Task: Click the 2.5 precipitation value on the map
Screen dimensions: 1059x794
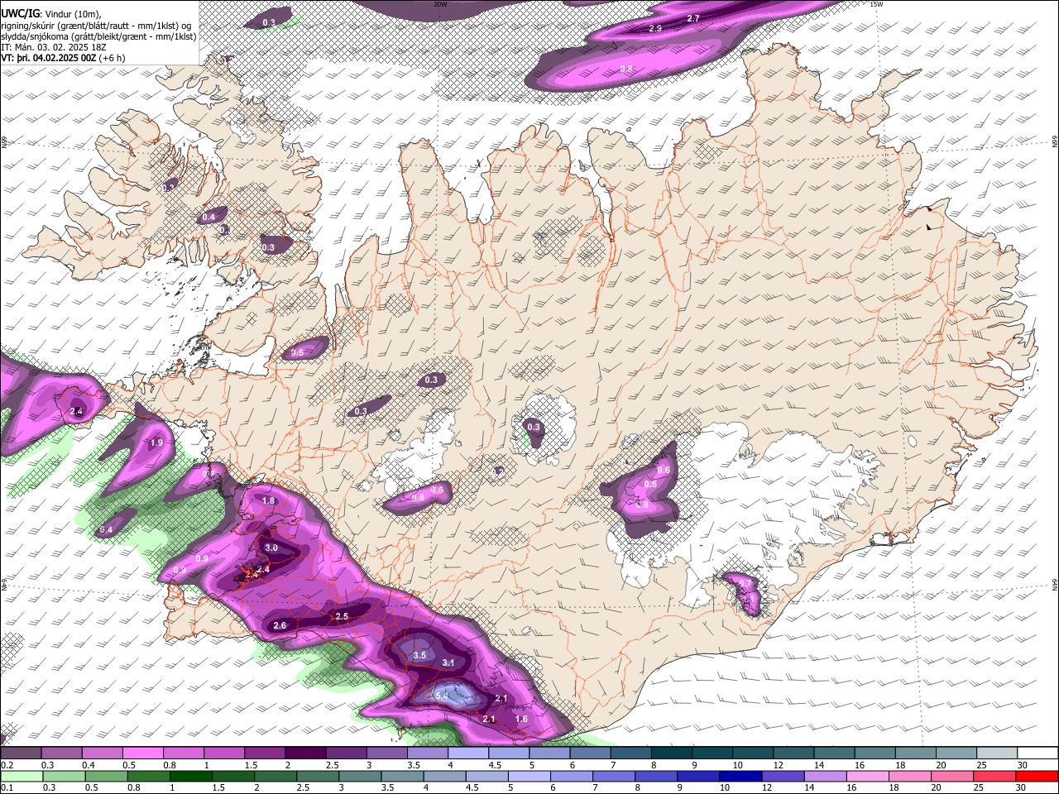Action: [341, 617]
